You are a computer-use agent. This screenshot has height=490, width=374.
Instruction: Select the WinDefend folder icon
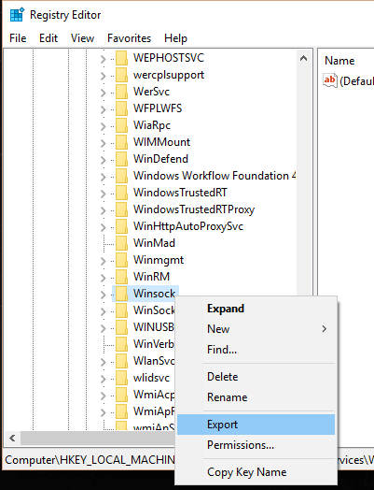click(x=121, y=159)
